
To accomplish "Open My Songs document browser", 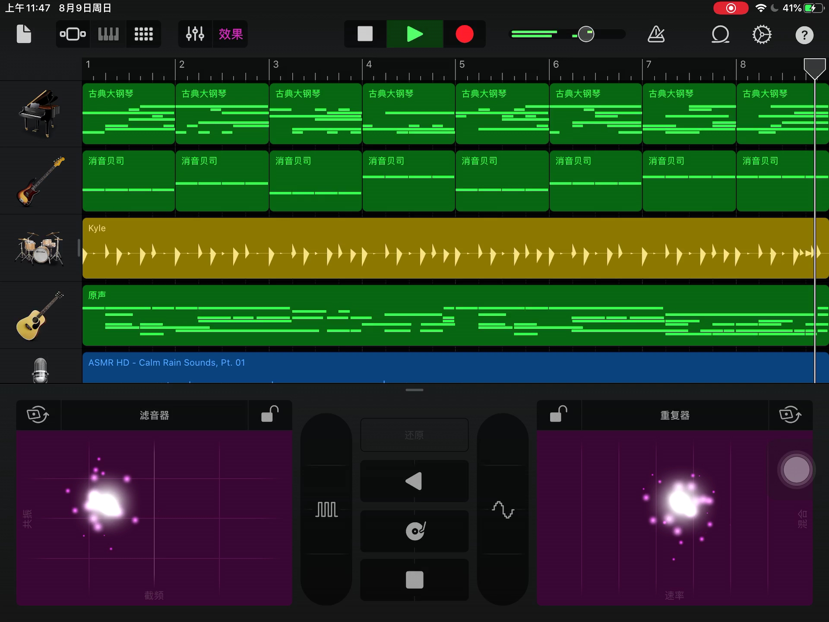I will tap(24, 34).
